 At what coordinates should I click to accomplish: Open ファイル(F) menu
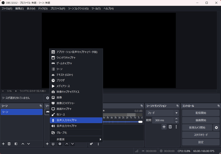[7, 9]
